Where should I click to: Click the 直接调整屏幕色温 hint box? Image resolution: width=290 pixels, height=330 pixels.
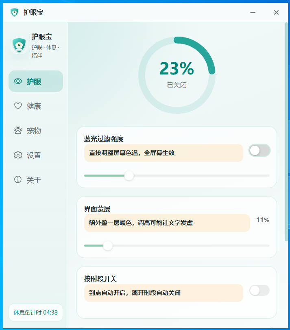pyautogui.click(x=164, y=153)
